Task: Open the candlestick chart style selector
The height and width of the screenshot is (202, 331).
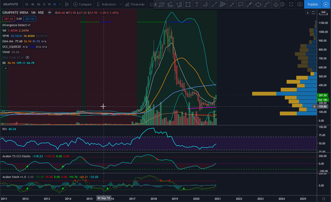Action: pyautogui.click(x=67, y=4)
